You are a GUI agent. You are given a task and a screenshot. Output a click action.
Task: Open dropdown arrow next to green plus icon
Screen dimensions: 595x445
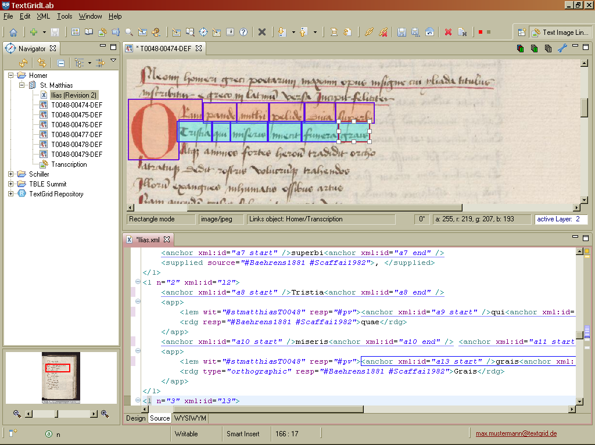click(44, 33)
